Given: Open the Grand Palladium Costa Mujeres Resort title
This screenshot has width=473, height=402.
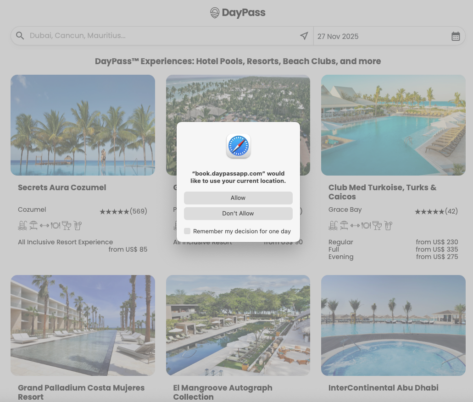Looking at the screenshot, I should pyautogui.click(x=81, y=392).
